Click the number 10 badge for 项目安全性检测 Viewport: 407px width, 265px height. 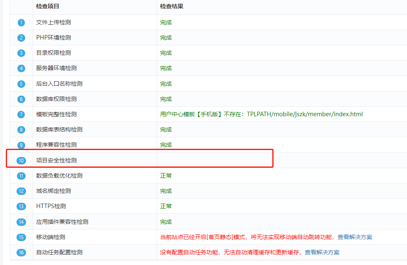[21, 161]
